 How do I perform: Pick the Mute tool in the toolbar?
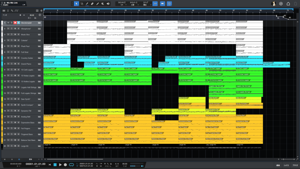coord(103,4)
